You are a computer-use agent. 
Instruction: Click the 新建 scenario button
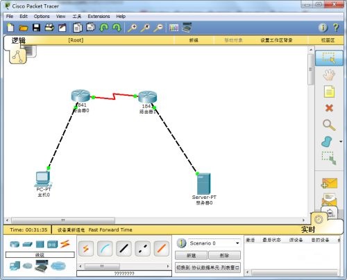[x=191, y=256]
